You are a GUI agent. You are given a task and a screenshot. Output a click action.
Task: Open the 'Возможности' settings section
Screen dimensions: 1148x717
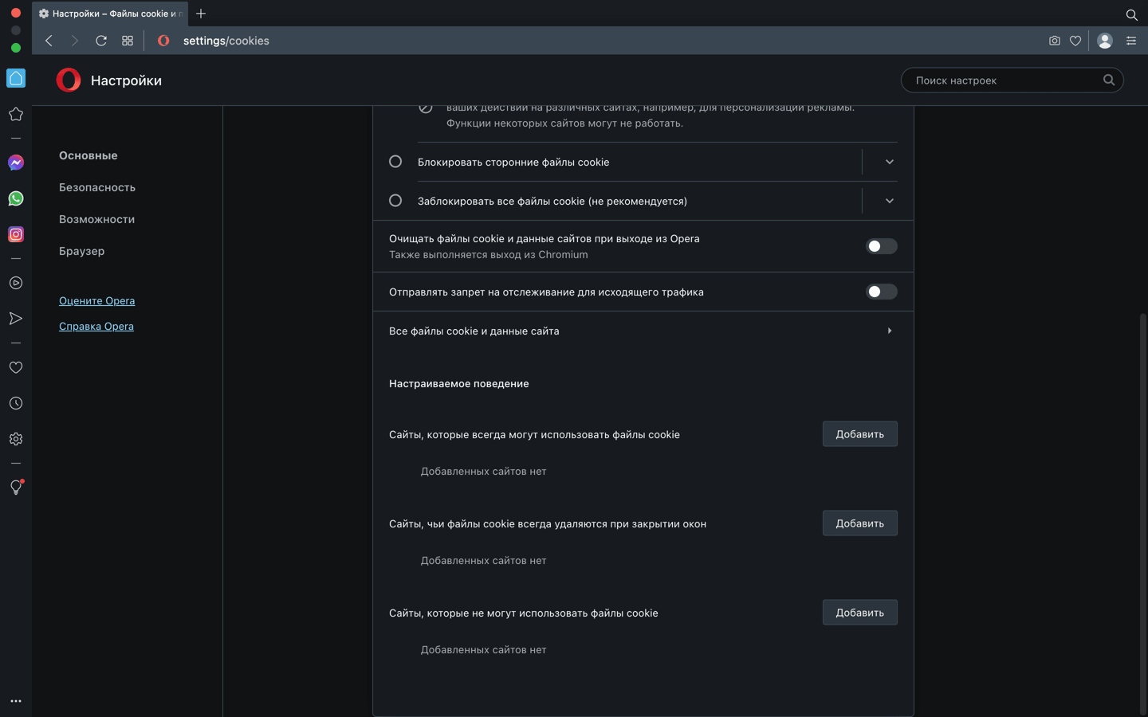click(97, 219)
